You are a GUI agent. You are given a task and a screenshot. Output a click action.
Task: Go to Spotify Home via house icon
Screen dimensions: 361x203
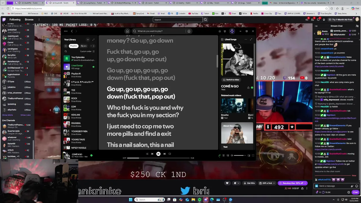127,31
